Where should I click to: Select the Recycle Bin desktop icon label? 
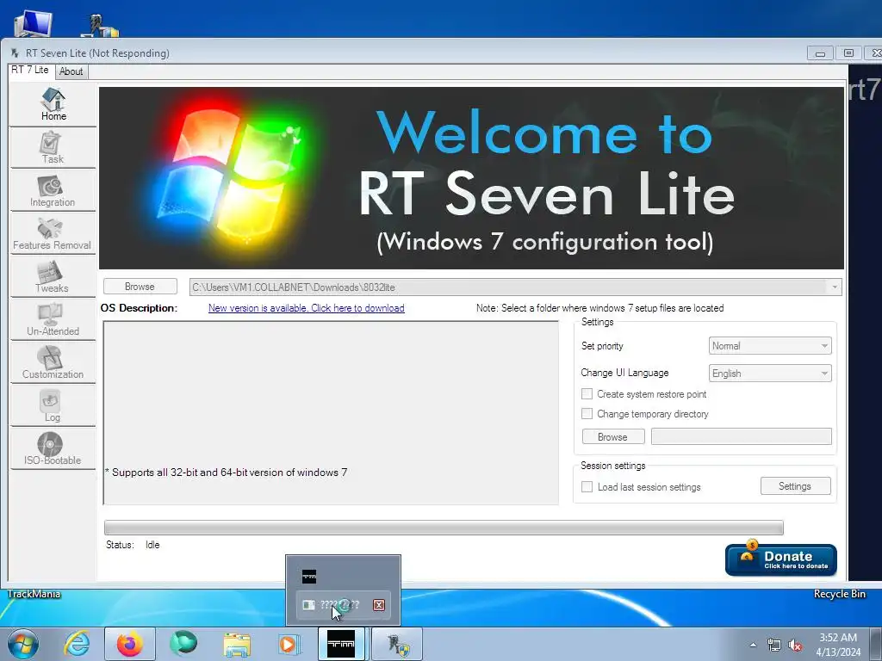[839, 594]
